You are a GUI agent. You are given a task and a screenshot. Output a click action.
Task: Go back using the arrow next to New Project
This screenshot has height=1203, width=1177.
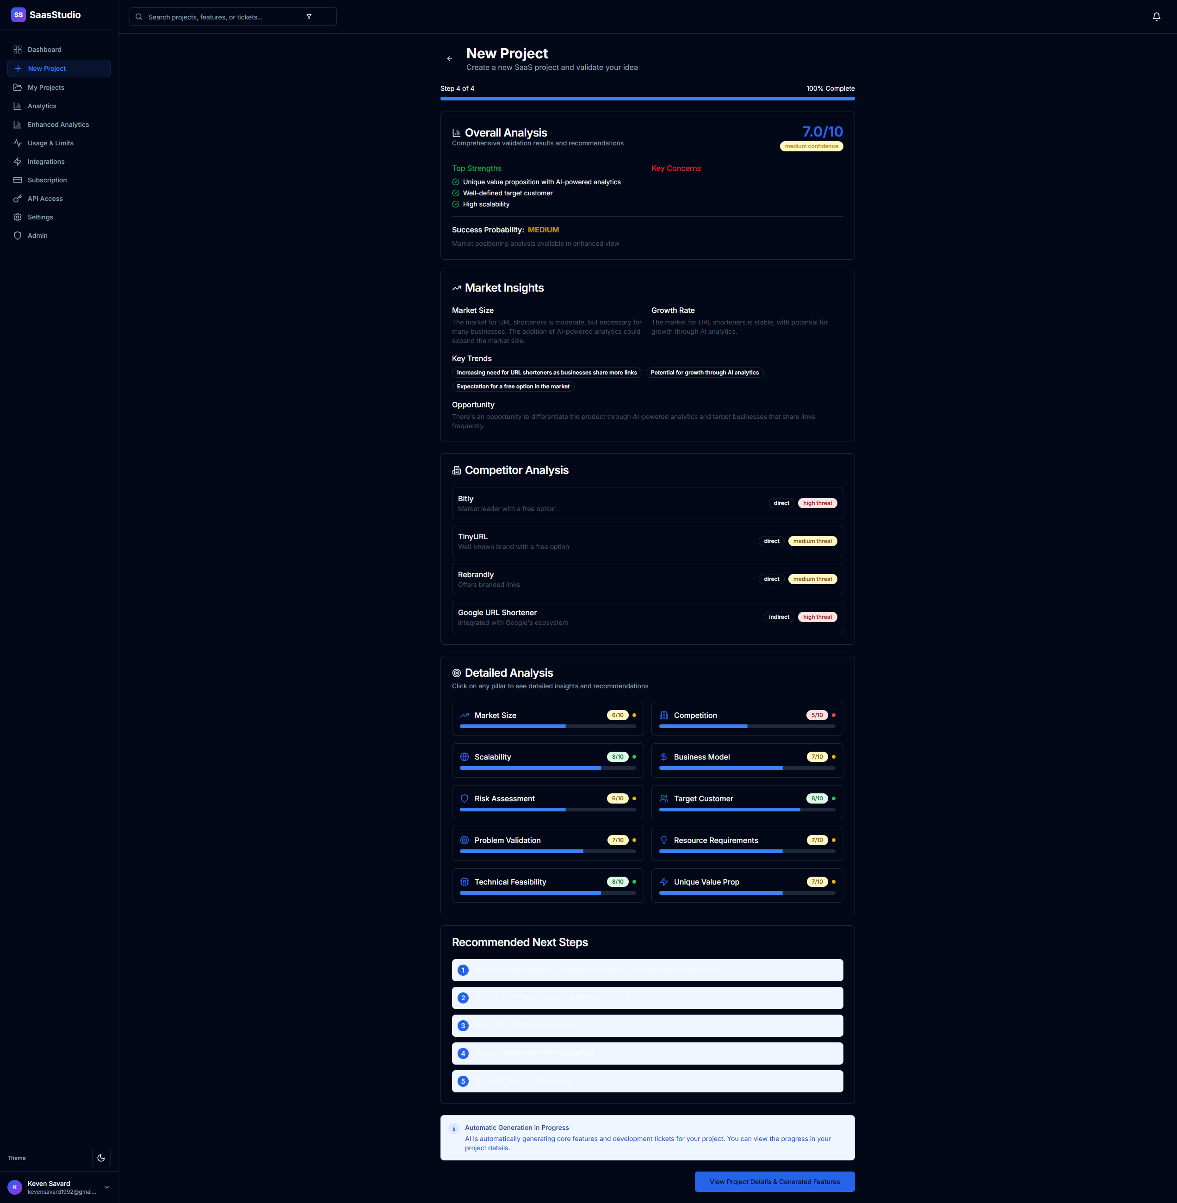pos(449,59)
